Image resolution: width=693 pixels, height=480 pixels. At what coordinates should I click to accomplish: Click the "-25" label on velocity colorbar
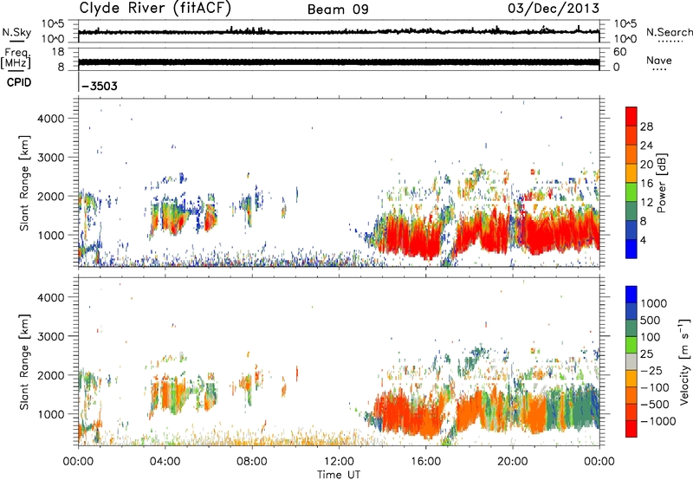[x=651, y=371]
